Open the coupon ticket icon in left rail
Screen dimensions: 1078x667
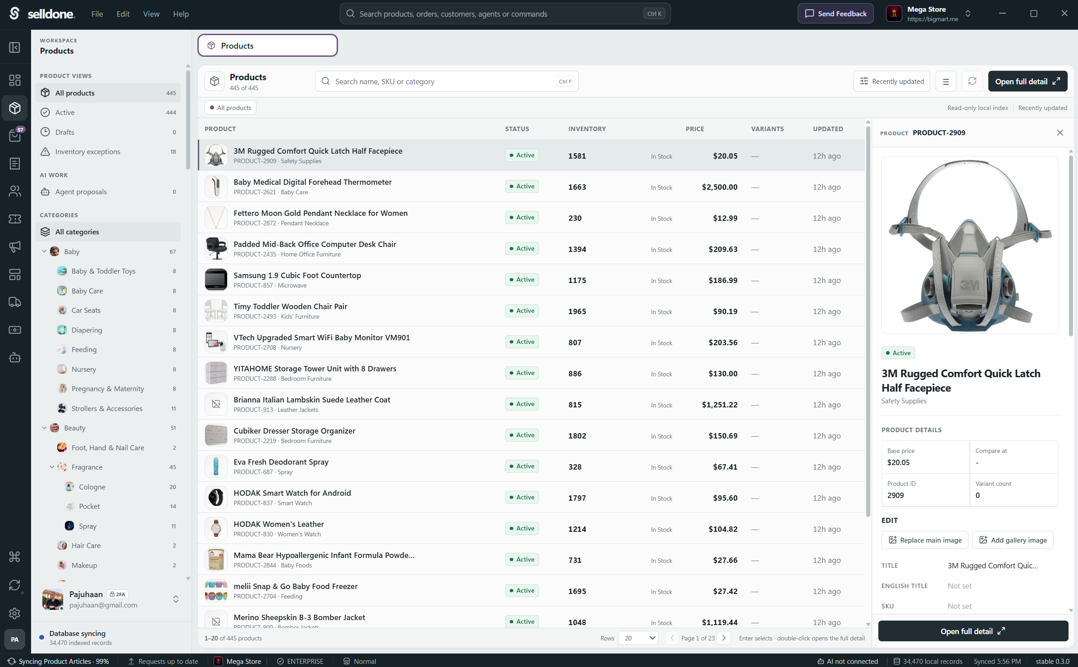click(x=14, y=219)
